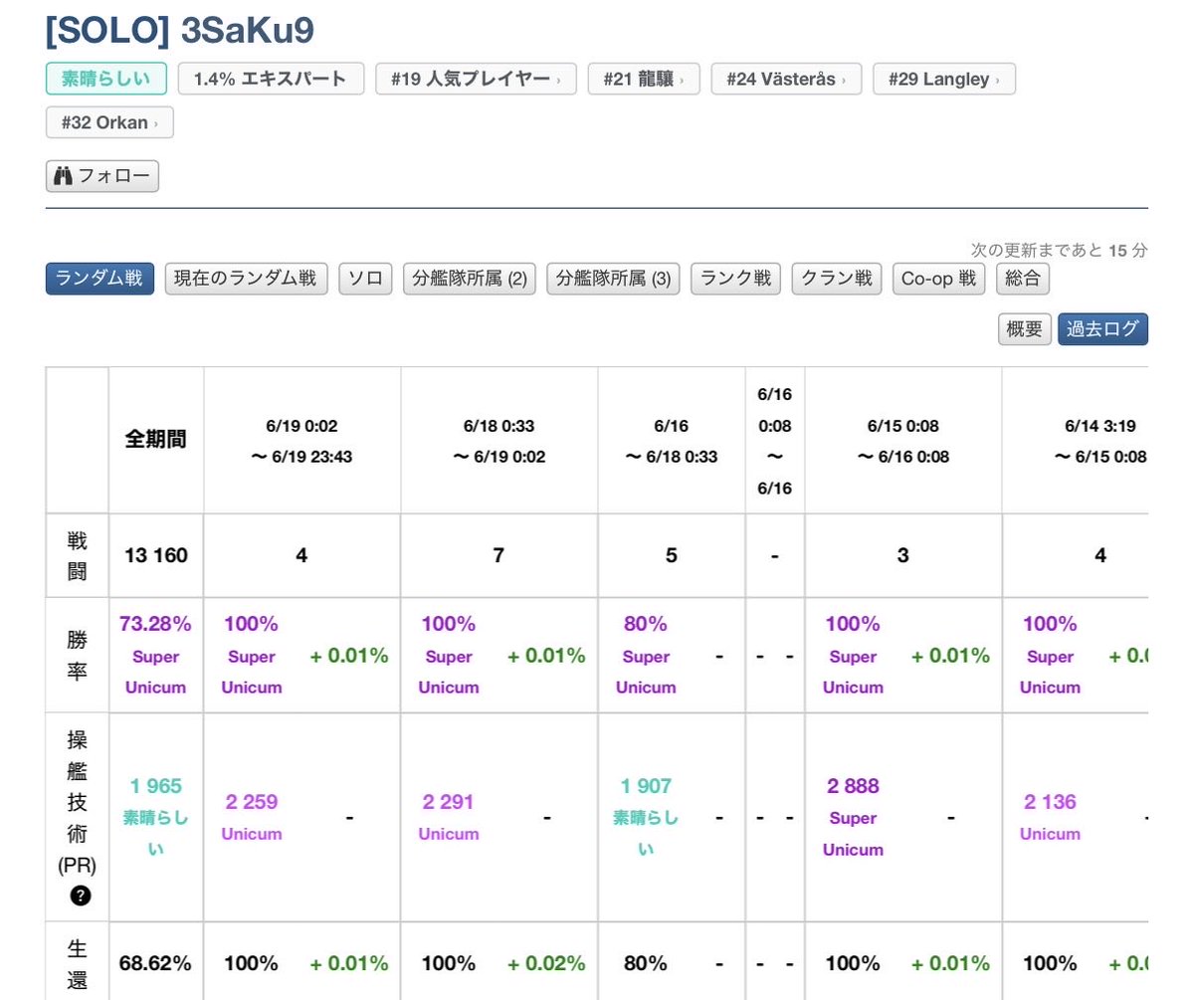
Task: Switch to the ランク戦 tab
Action: click(x=735, y=279)
